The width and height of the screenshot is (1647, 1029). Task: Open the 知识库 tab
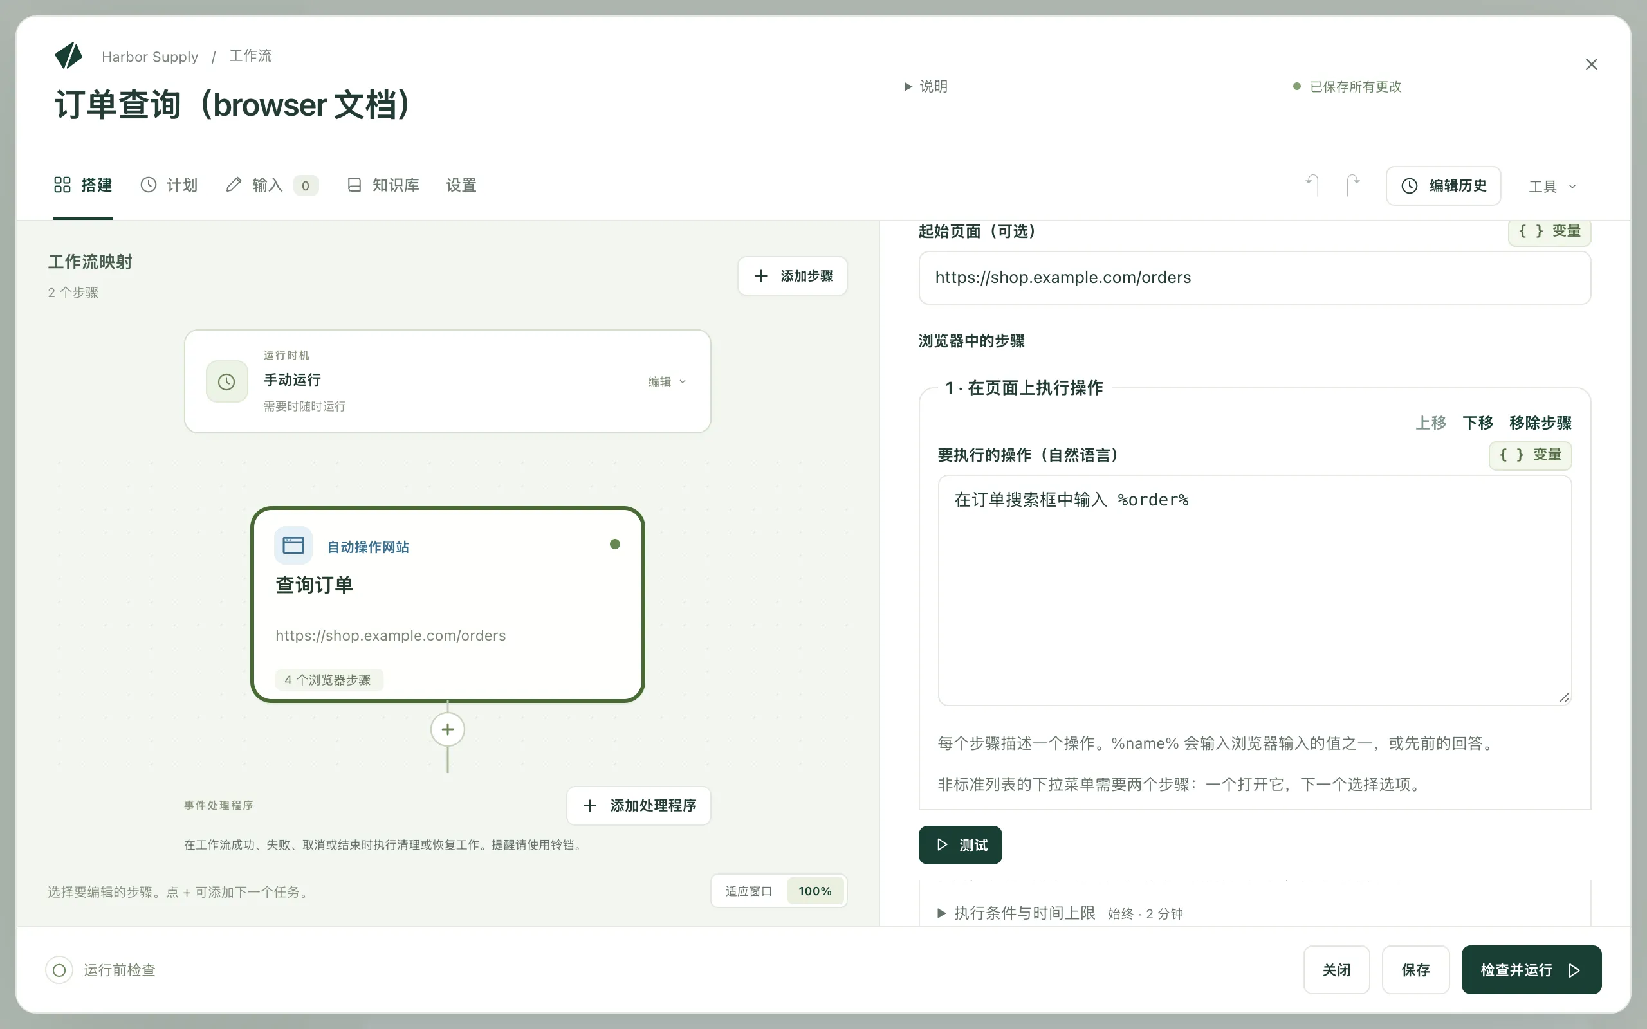[383, 185]
